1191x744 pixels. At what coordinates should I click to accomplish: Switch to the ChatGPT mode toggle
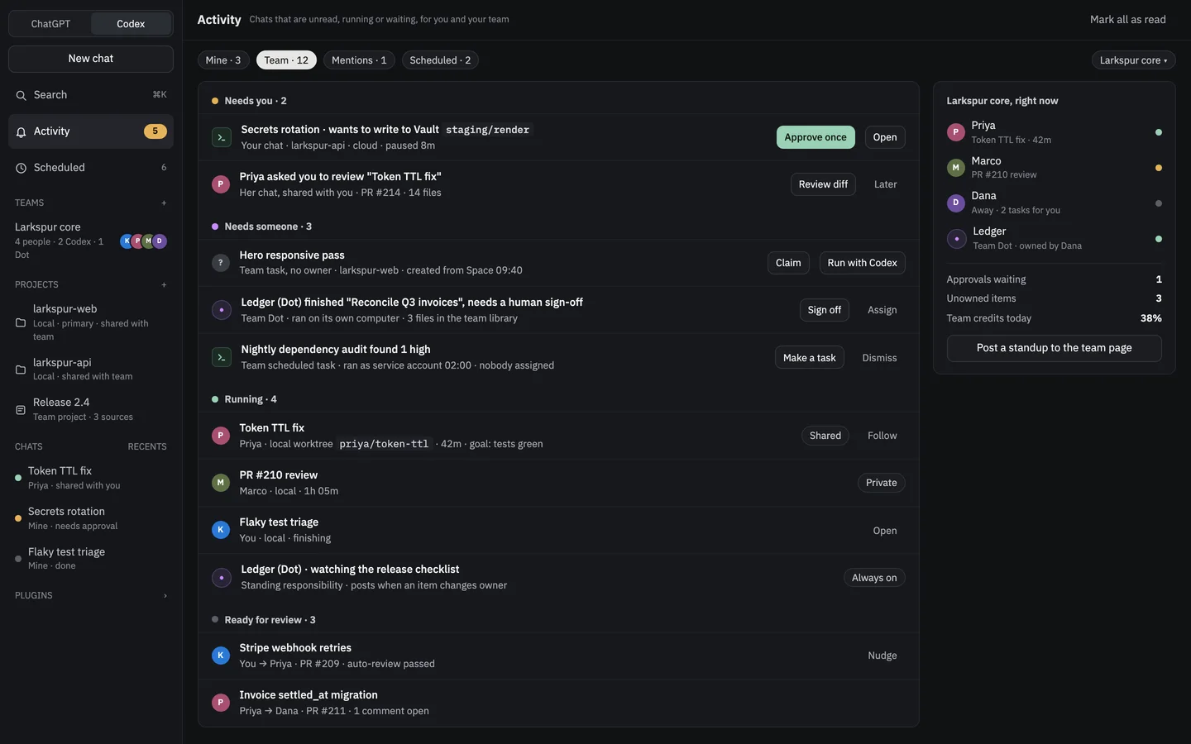(50, 24)
